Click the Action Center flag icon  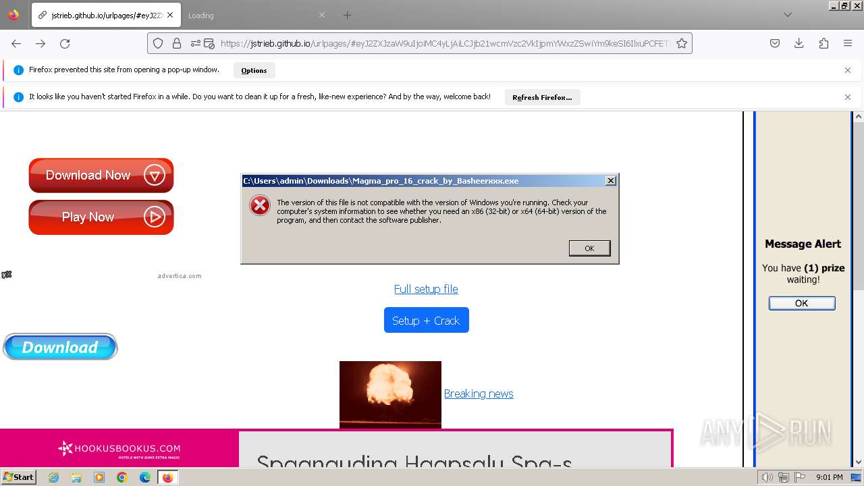799,477
